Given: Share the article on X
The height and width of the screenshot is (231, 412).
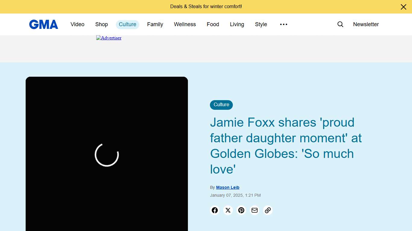Looking at the screenshot, I should [x=228, y=210].
